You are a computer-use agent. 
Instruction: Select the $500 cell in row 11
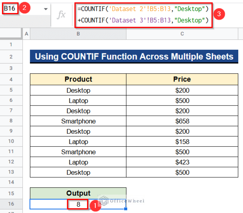182,152
